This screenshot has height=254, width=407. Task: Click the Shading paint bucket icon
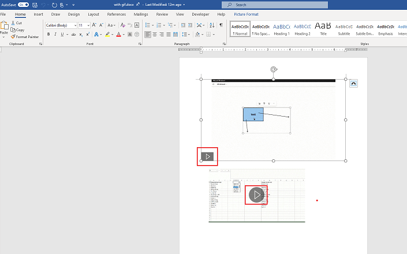tap(197, 34)
